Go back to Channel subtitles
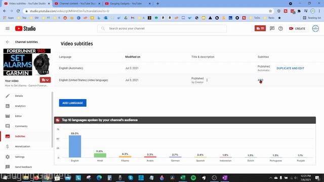Screen dimensions: 324x182 tap(8, 42)
